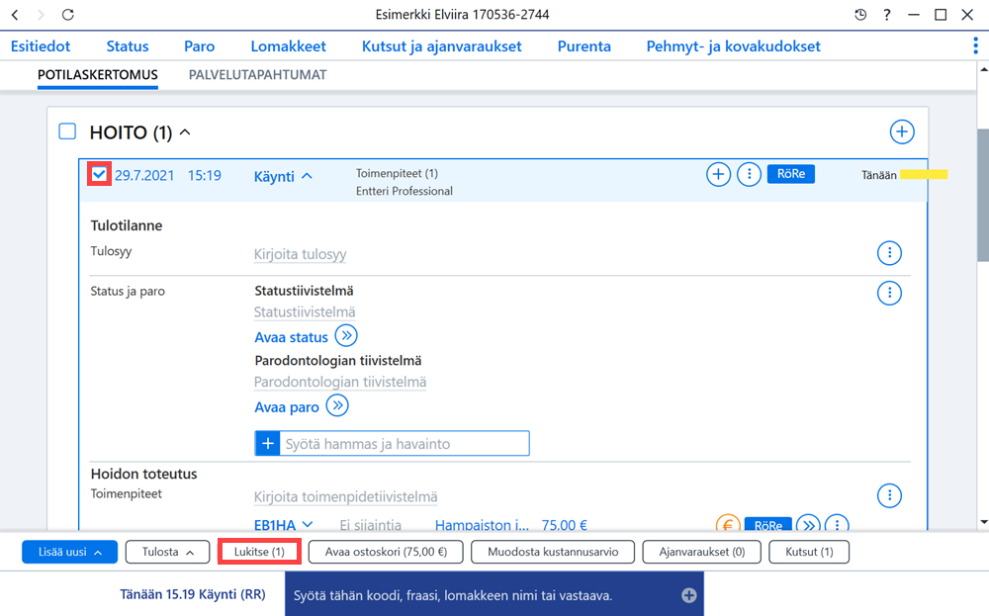Collapse the HOITO (1) section chevron

pos(185,132)
